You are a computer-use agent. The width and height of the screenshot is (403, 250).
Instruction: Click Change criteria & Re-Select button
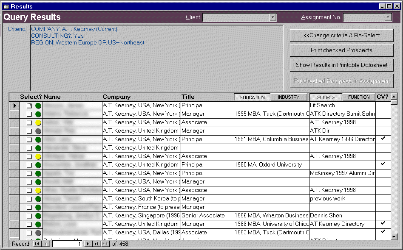342,35
